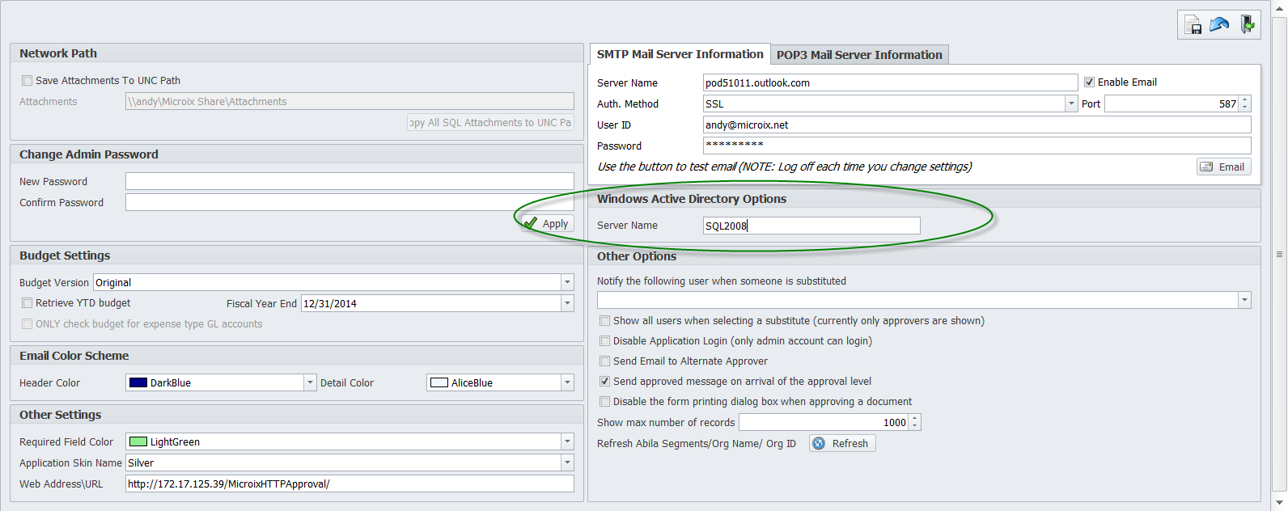Viewport: 1288px width, 511px height.
Task: Click the Save settings document icon
Action: point(1193,25)
